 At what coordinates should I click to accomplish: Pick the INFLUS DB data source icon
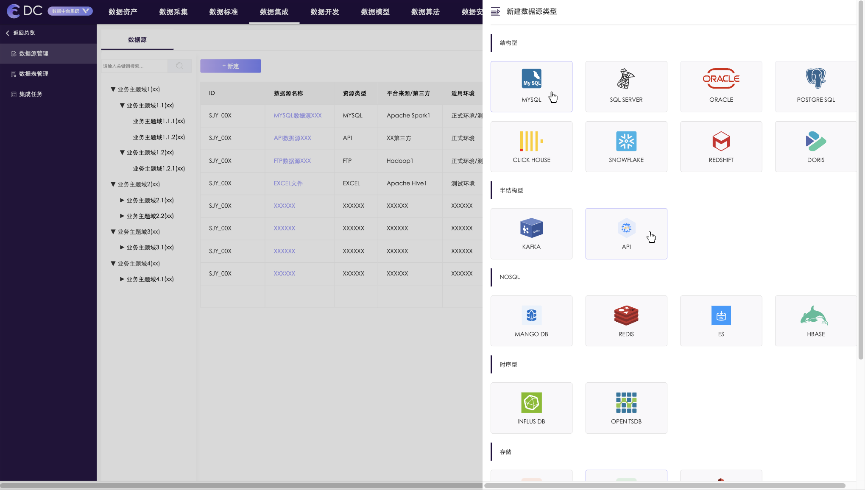point(531,402)
